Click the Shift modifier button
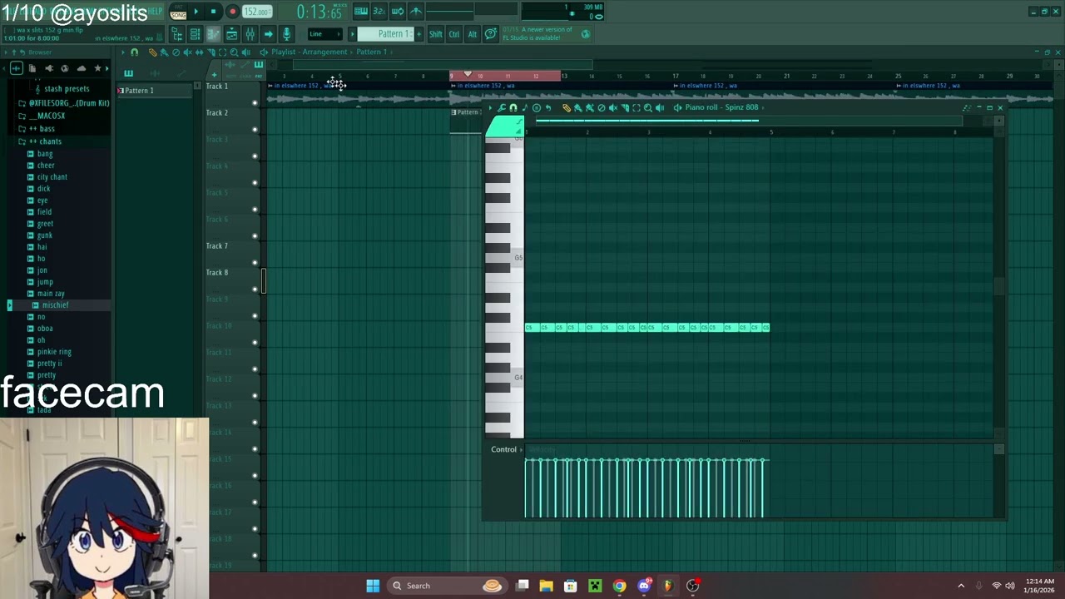The height and width of the screenshot is (599, 1065). pyautogui.click(x=436, y=34)
